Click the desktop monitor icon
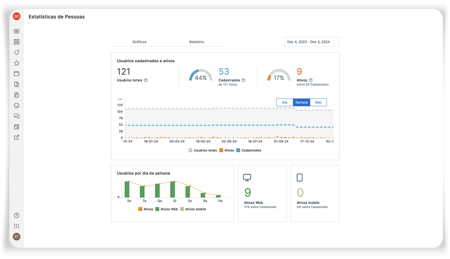 pyautogui.click(x=247, y=177)
